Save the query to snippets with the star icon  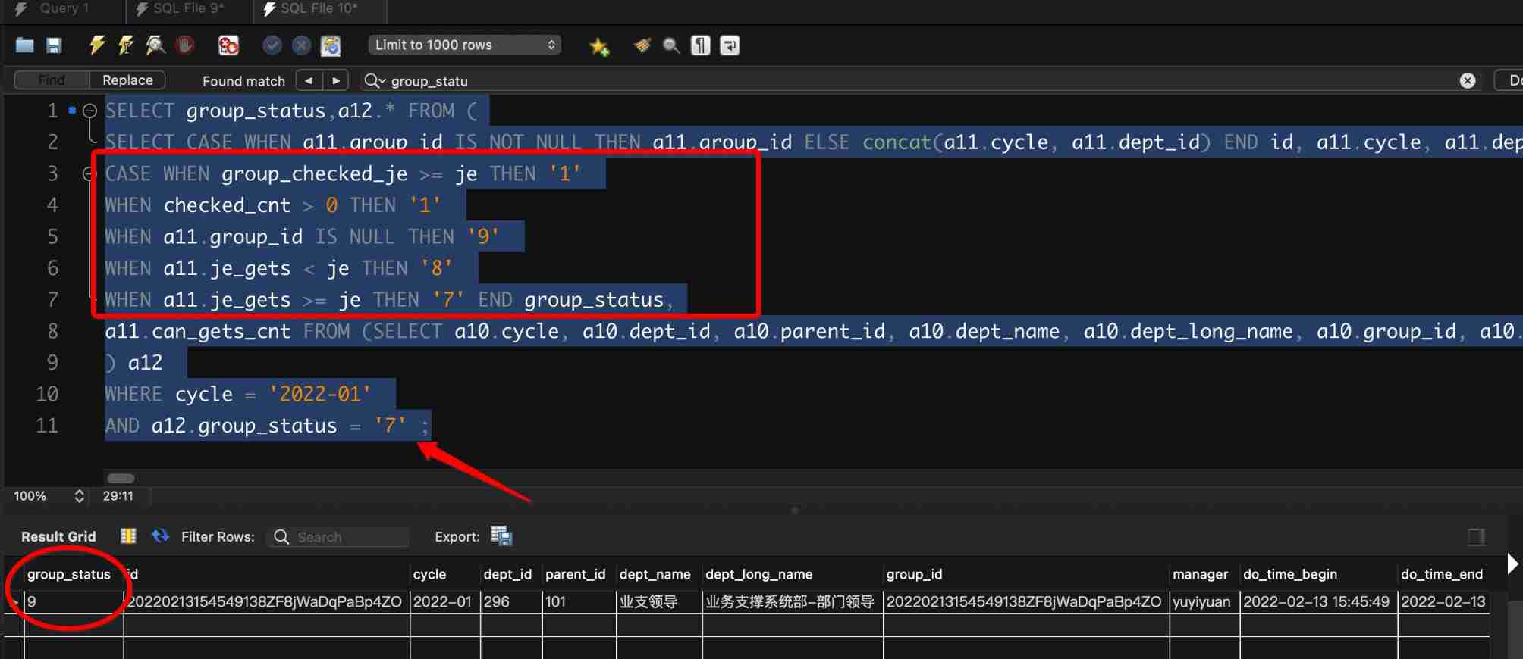coord(599,46)
